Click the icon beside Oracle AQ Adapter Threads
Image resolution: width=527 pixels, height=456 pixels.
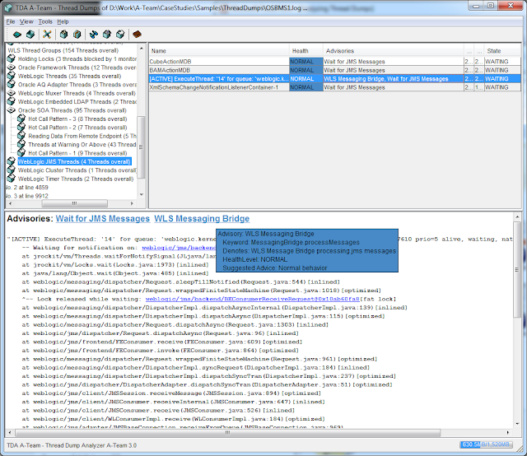tap(11, 84)
